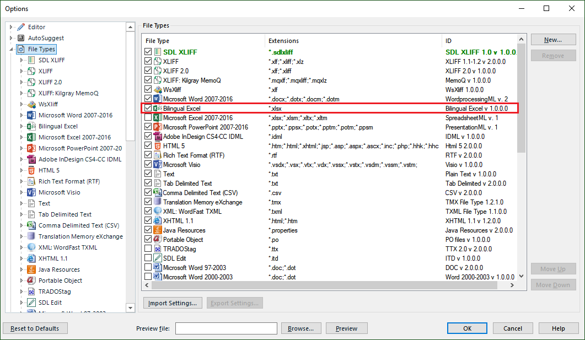Enable the SDL Edit checkbox

[148, 258]
